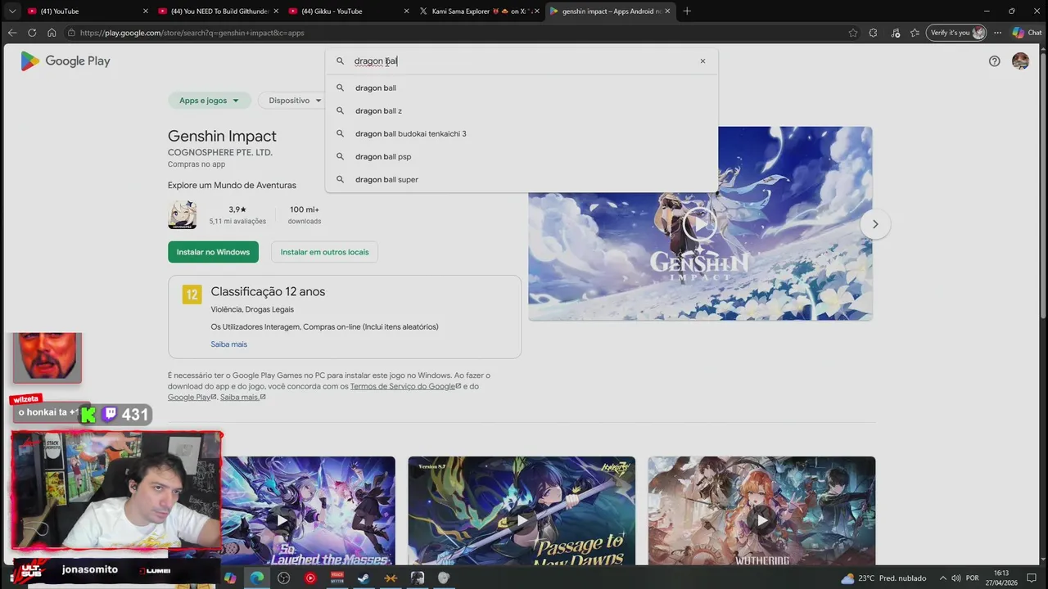Click the 'Instalar no Windows' button
Screen dimensions: 1048x589
(213, 252)
